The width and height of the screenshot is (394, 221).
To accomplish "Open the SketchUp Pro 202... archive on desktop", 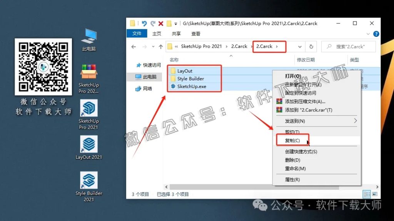I will pyautogui.click(x=89, y=79).
